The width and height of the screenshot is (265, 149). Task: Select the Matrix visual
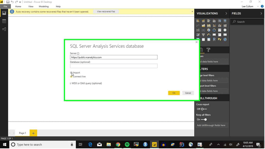(x=209, y=39)
